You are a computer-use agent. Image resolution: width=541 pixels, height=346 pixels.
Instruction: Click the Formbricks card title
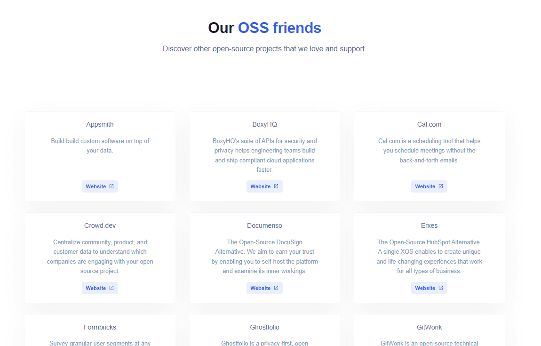coord(100,327)
